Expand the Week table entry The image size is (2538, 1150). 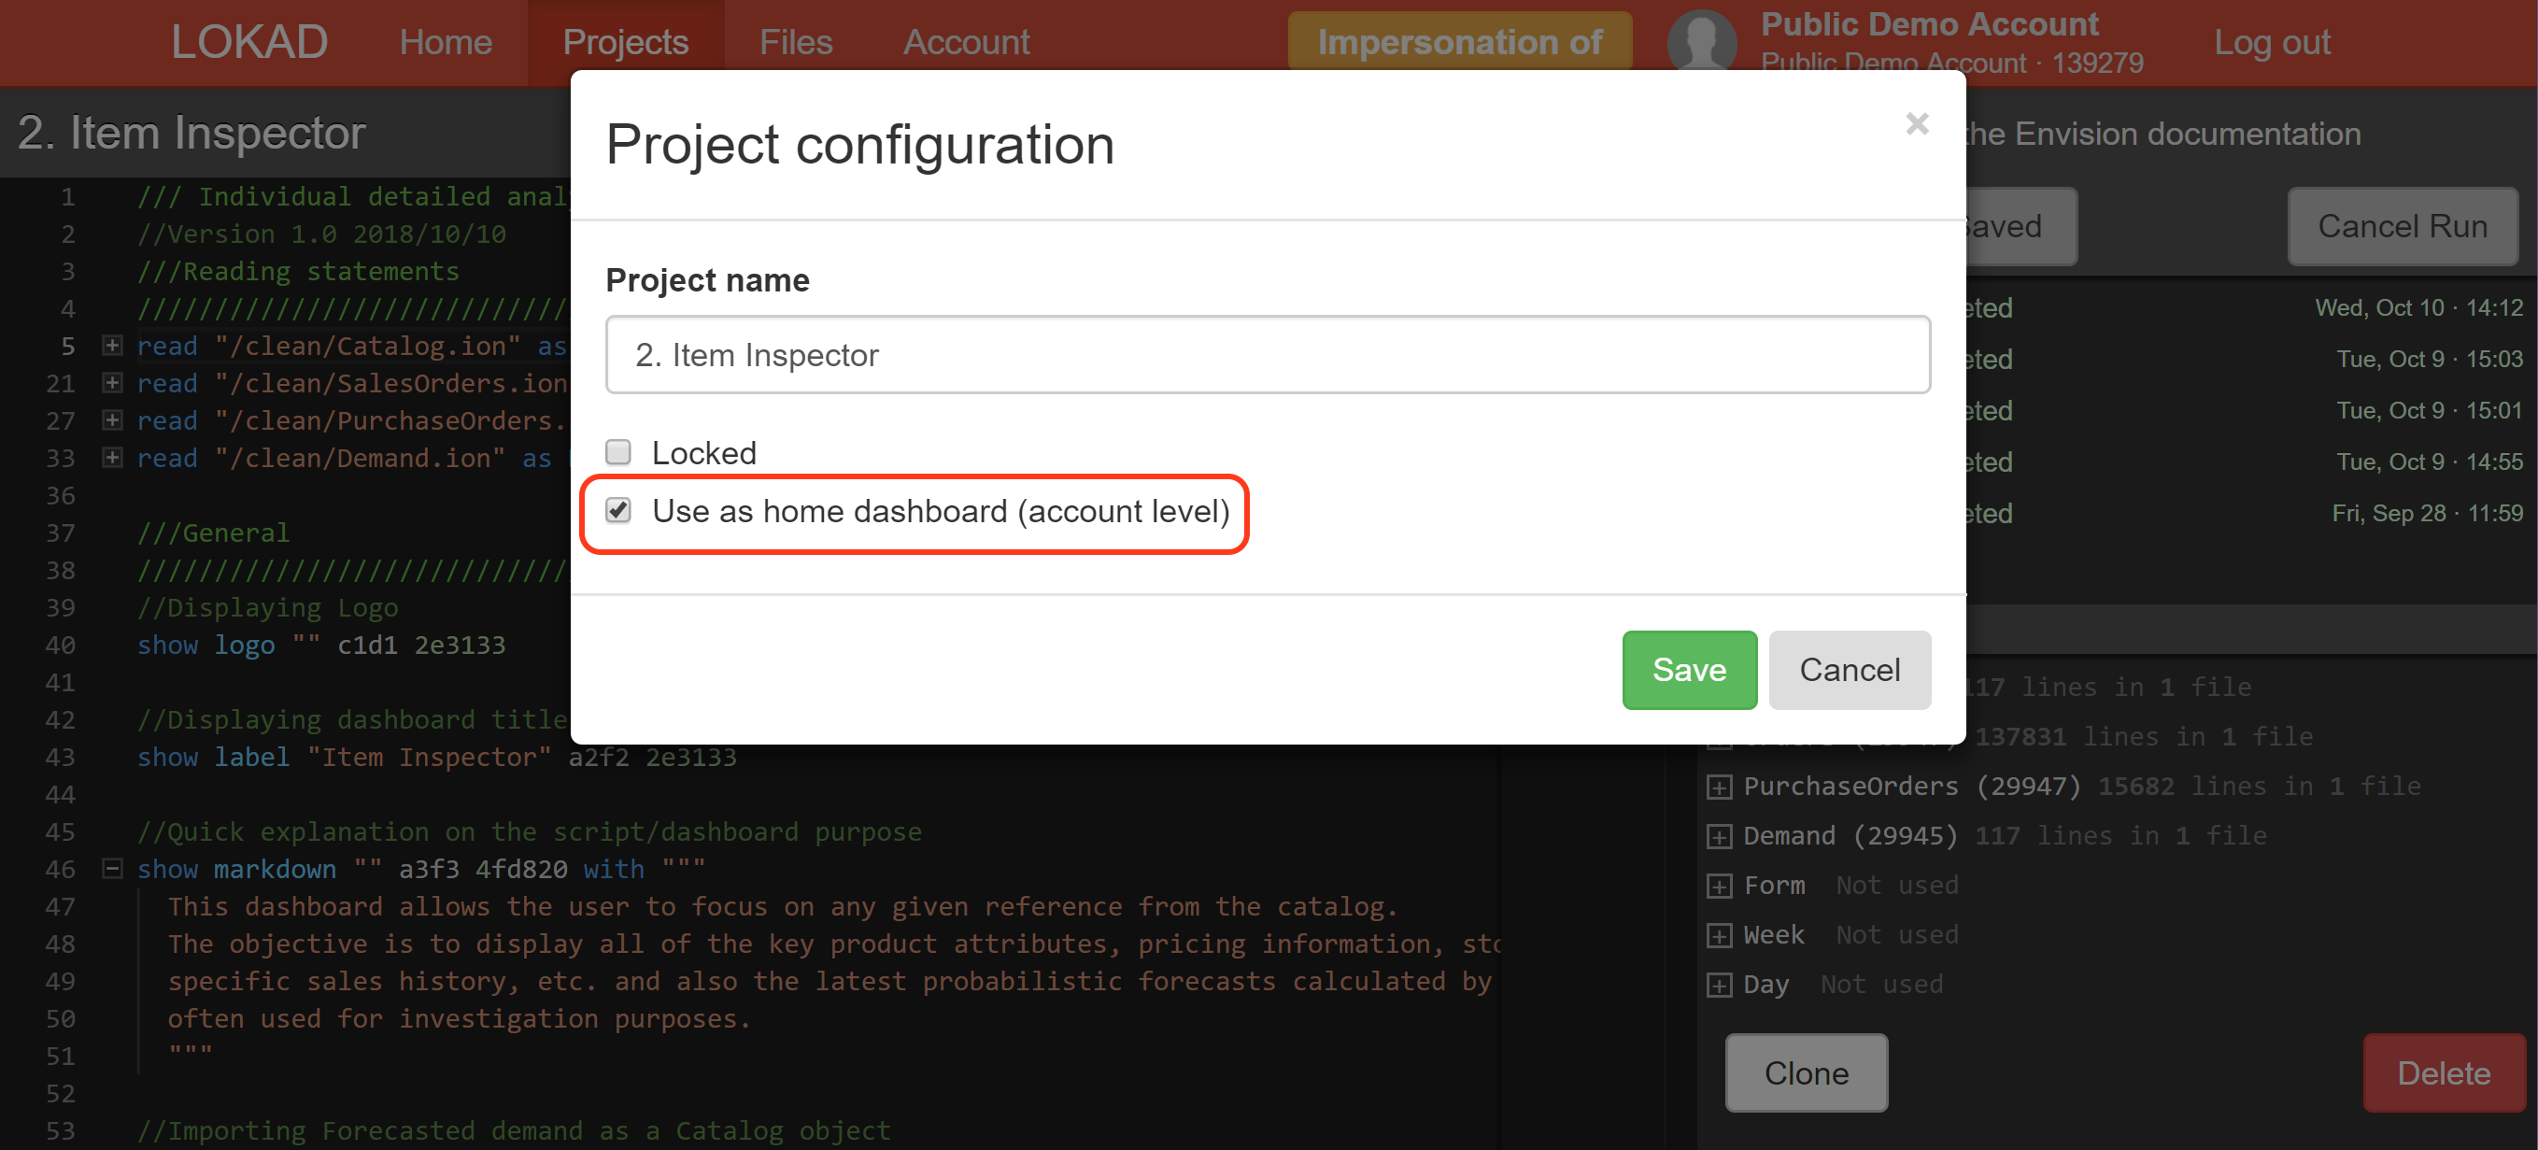tap(1720, 934)
